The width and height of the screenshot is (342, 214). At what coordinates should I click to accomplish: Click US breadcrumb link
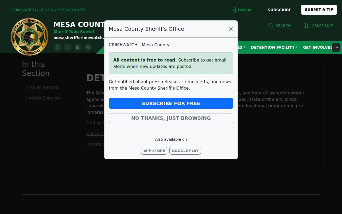[42, 10]
